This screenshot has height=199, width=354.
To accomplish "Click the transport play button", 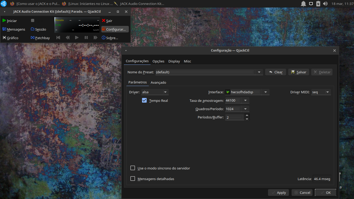I will point(77,38).
